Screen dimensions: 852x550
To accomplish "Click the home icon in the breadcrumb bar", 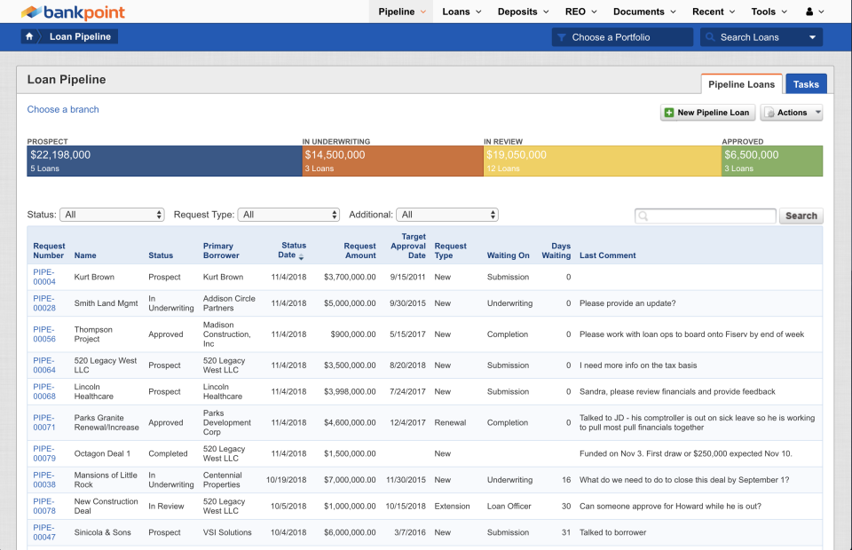I will (x=30, y=36).
